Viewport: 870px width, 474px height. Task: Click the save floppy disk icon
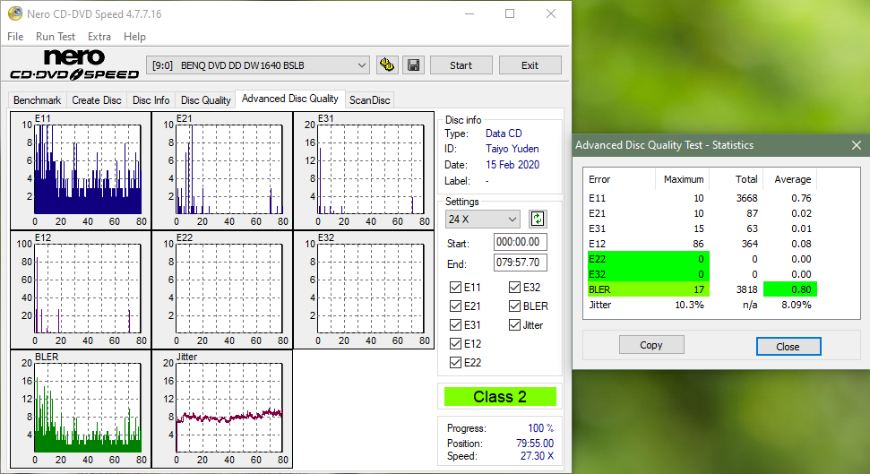(413, 65)
